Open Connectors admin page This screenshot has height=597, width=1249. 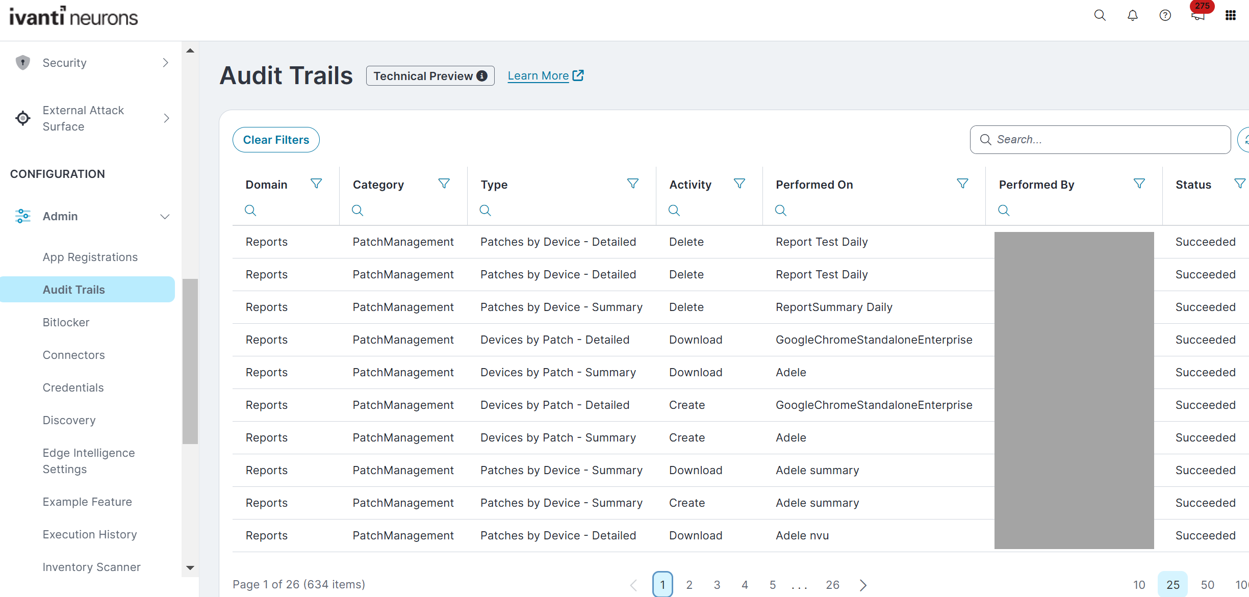click(x=73, y=355)
